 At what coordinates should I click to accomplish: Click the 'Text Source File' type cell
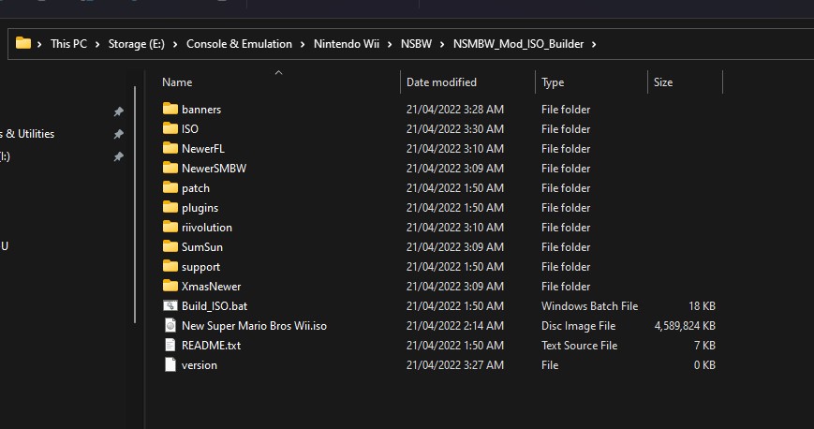coord(579,346)
